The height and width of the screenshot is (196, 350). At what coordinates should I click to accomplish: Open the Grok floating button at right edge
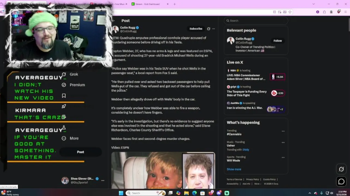tap(341, 169)
